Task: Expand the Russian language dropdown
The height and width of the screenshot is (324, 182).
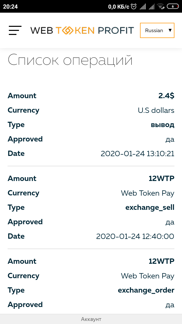Action: click(157, 30)
